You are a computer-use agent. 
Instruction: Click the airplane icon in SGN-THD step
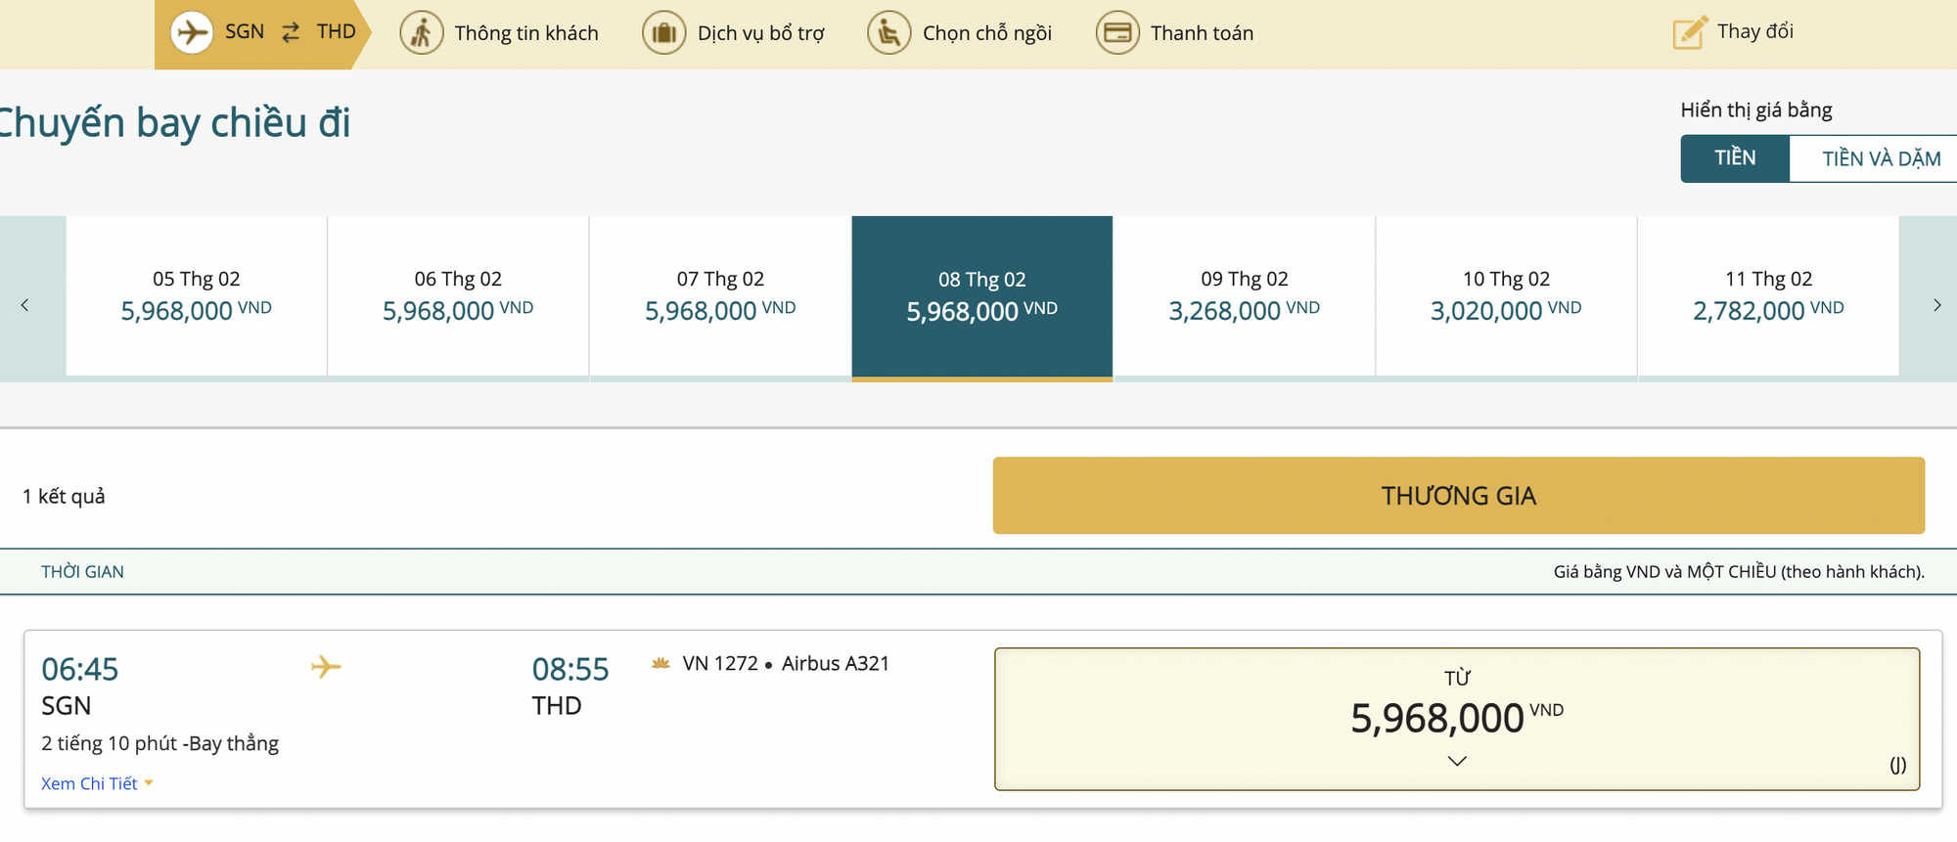point(192,32)
